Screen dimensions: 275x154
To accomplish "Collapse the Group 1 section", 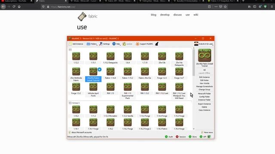I will click(x=70, y=103).
